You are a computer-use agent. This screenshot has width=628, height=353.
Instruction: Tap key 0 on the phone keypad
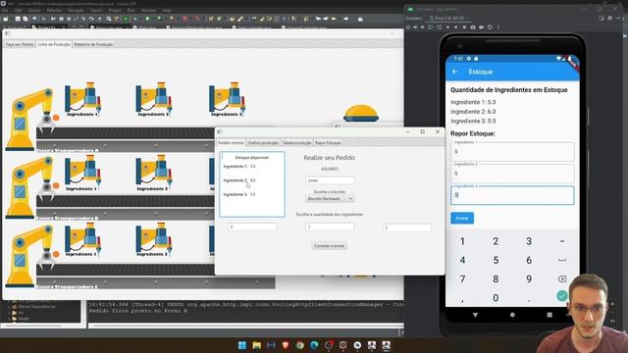tap(496, 298)
